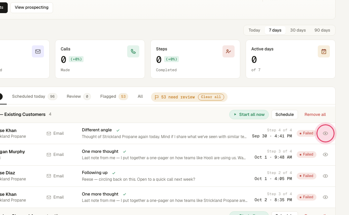This screenshot has height=215, width=349.
Task: Click the Email envelope icon in Oct 2 row
Action: [x=49, y=197]
